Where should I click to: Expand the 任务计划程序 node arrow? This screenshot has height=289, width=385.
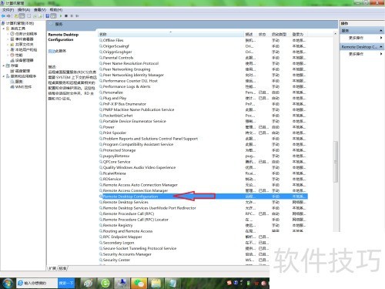[x=8, y=34]
